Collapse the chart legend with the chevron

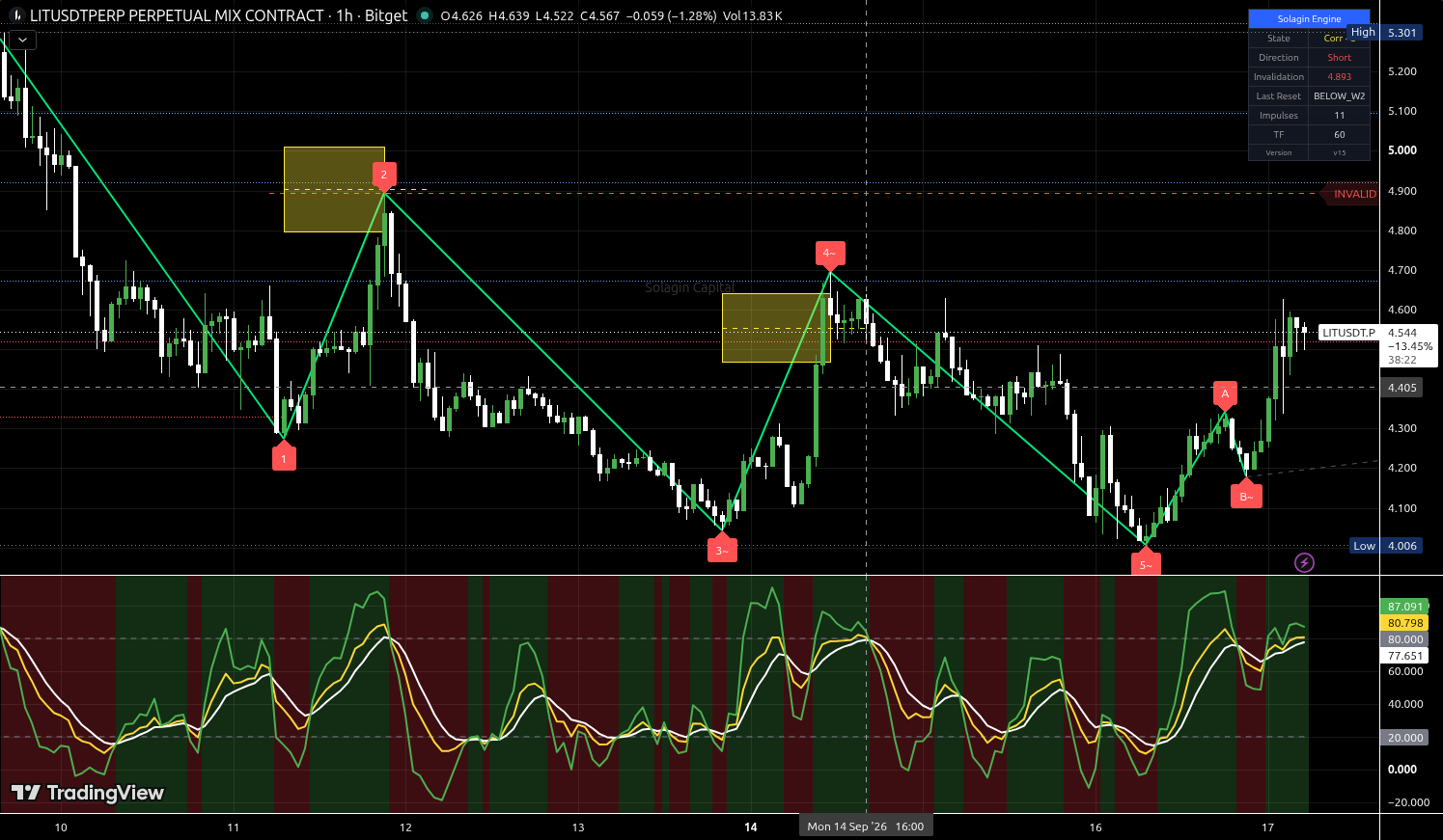click(x=22, y=40)
